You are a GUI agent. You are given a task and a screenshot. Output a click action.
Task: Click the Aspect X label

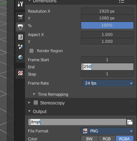point(36,35)
